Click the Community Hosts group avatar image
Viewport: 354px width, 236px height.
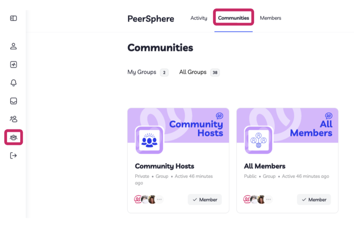pos(149,140)
